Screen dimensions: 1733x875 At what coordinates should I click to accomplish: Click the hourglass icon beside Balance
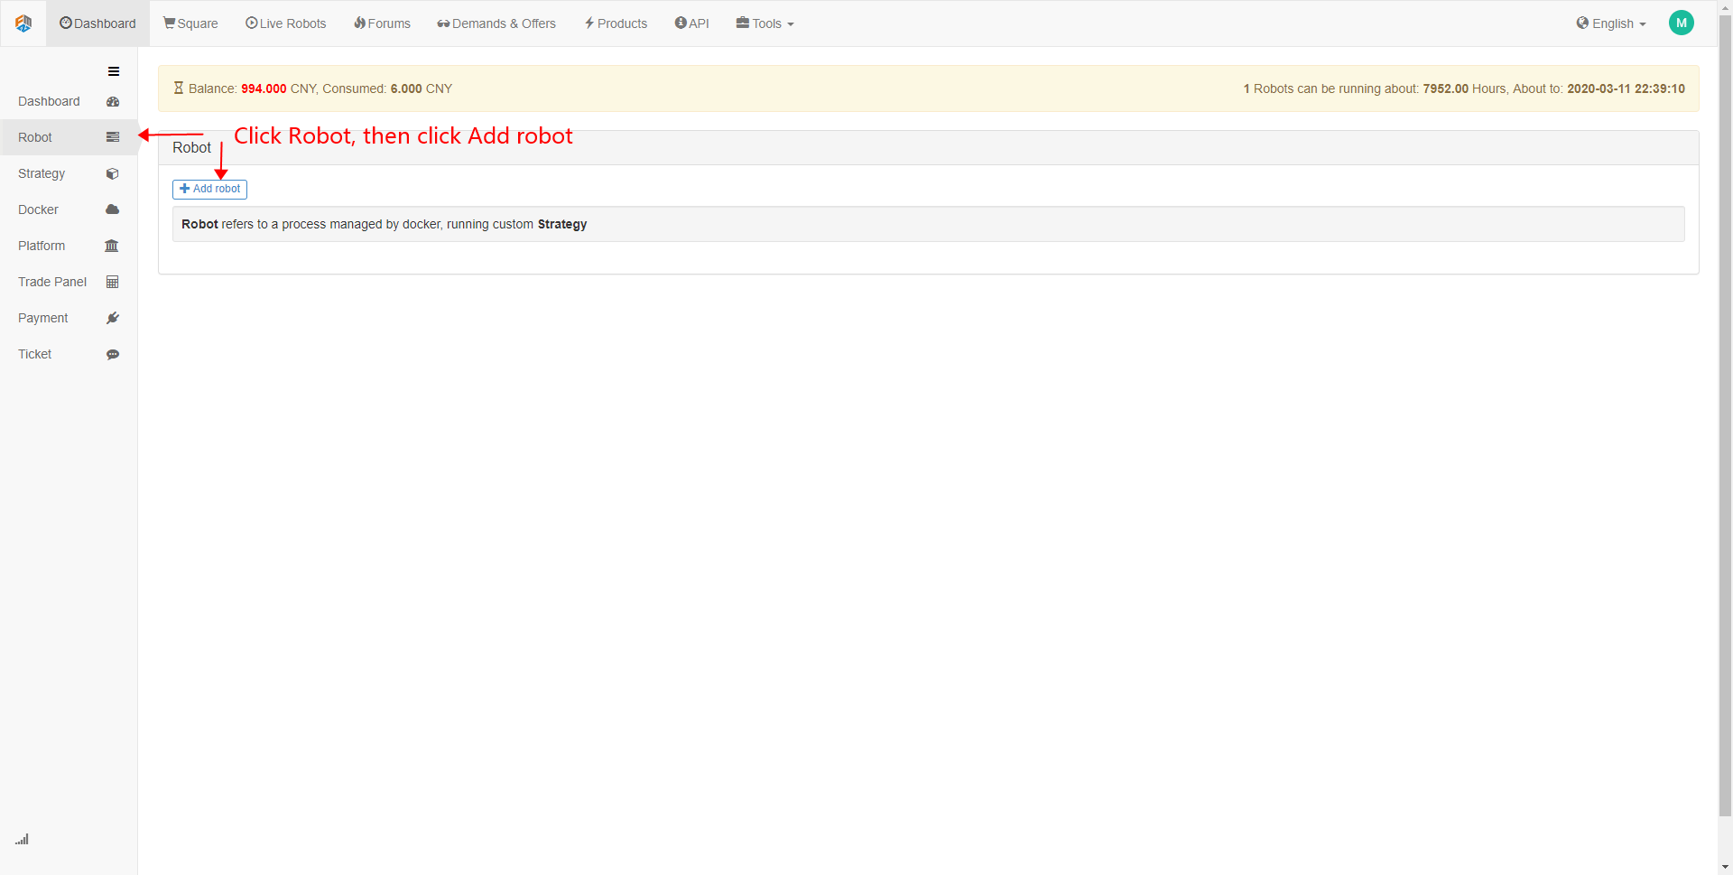tap(179, 88)
